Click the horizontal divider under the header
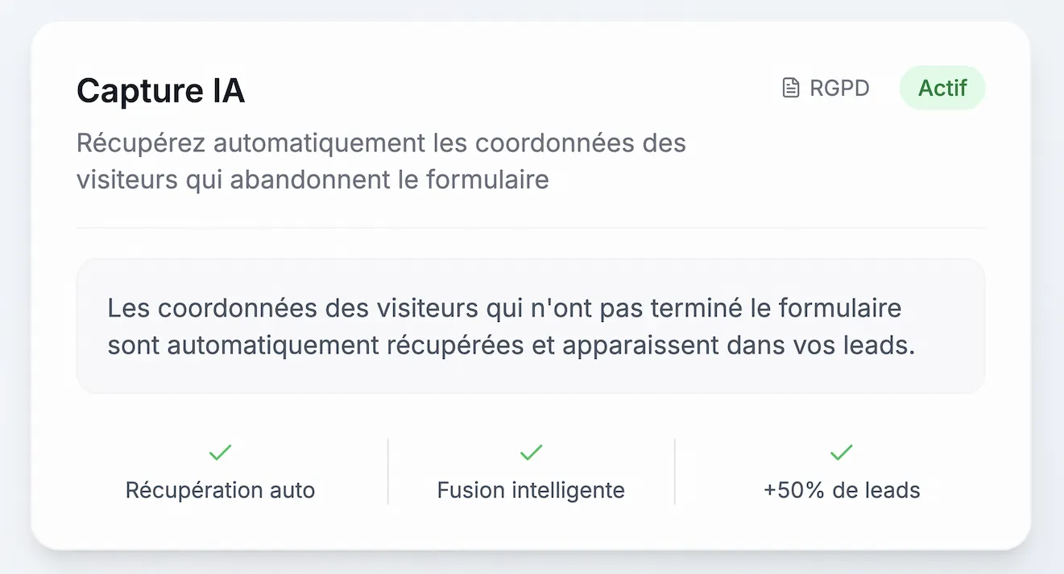1064x574 pixels. coord(531,228)
